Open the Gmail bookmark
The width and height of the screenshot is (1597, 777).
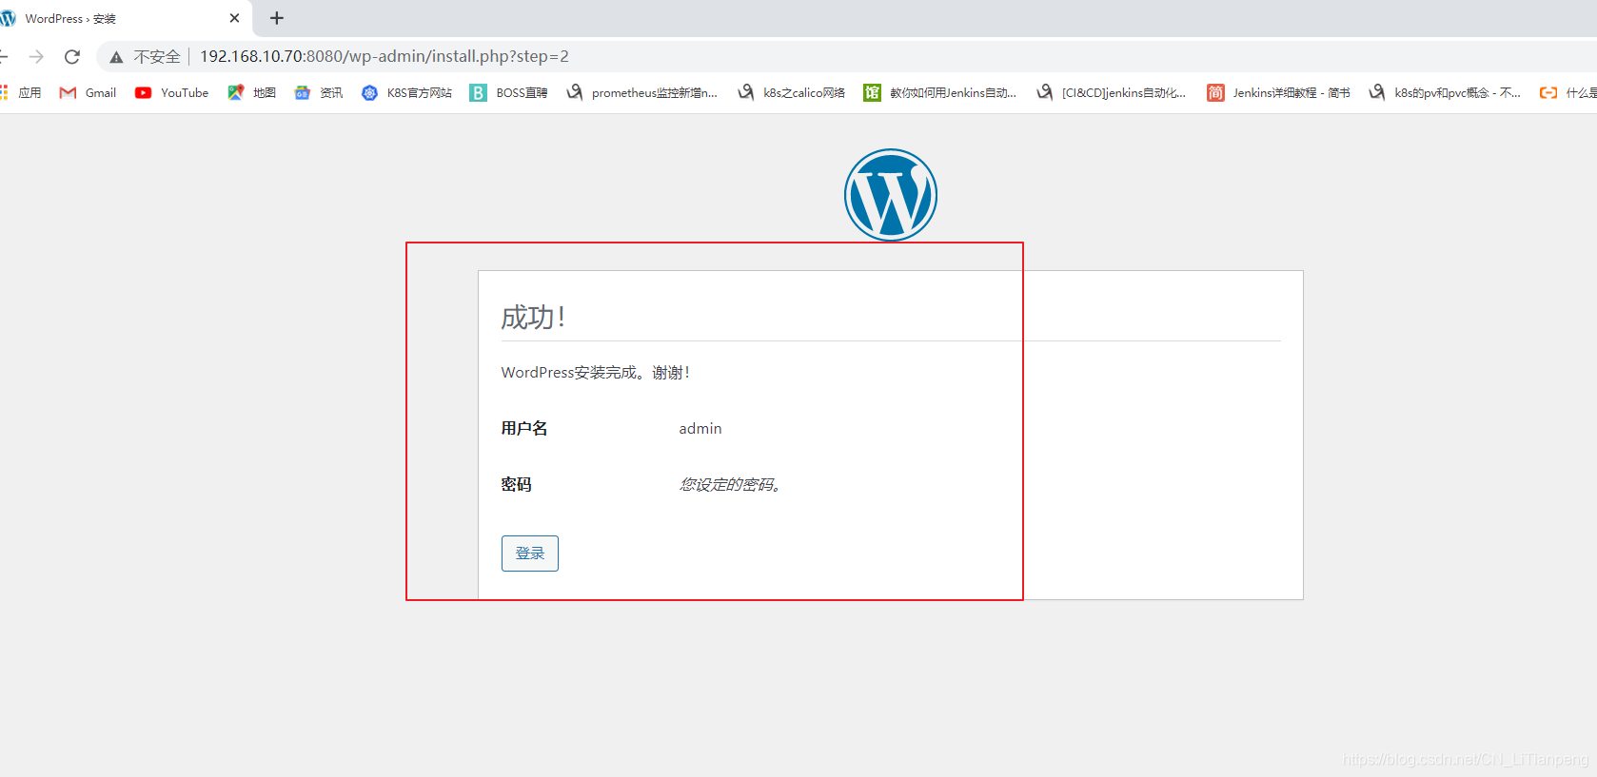[88, 93]
